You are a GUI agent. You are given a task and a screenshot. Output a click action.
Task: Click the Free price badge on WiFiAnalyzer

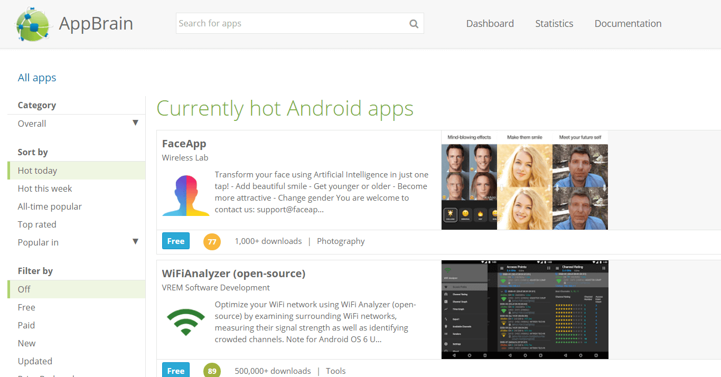[x=176, y=370]
